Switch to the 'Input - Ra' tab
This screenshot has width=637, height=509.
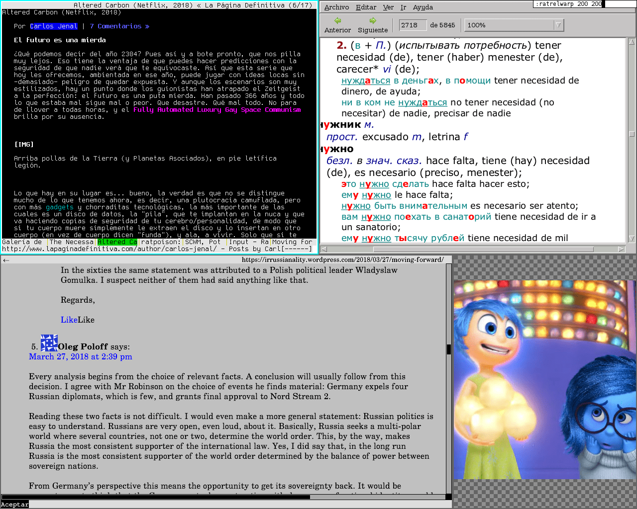tap(249, 242)
